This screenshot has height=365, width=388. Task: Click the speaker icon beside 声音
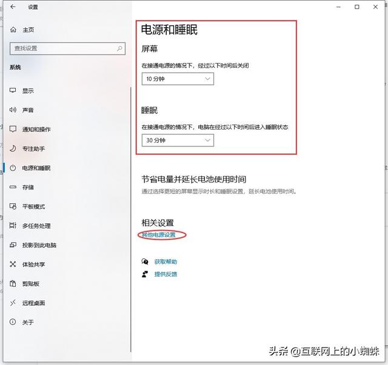tap(13, 110)
